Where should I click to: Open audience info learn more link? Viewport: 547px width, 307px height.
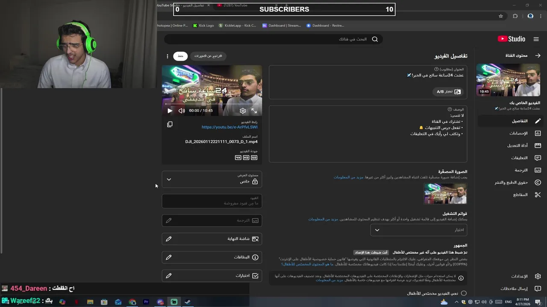pyautogui.click(x=329, y=280)
